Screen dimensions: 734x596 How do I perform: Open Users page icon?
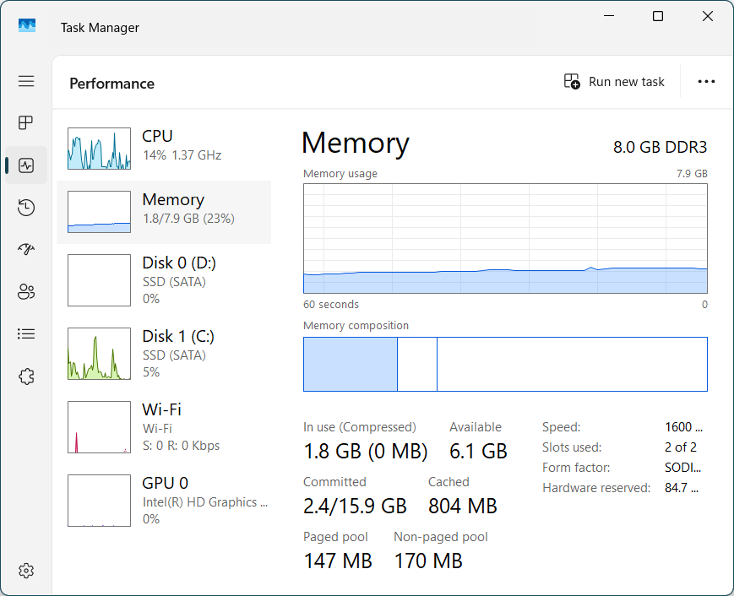[x=26, y=292]
